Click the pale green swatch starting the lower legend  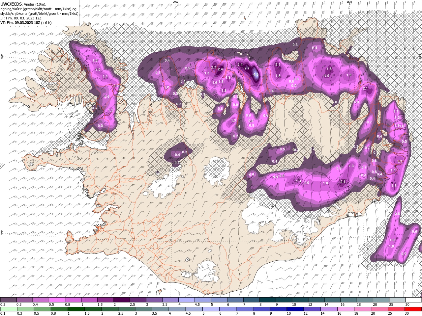9,309
